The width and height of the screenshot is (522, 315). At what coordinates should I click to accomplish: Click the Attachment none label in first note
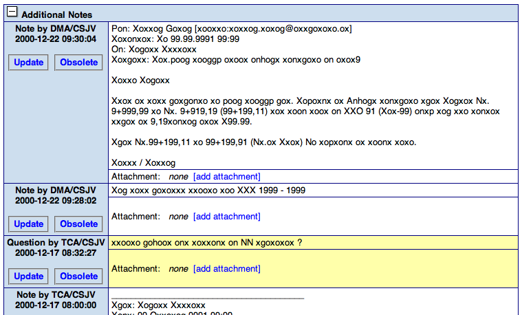coord(149,177)
